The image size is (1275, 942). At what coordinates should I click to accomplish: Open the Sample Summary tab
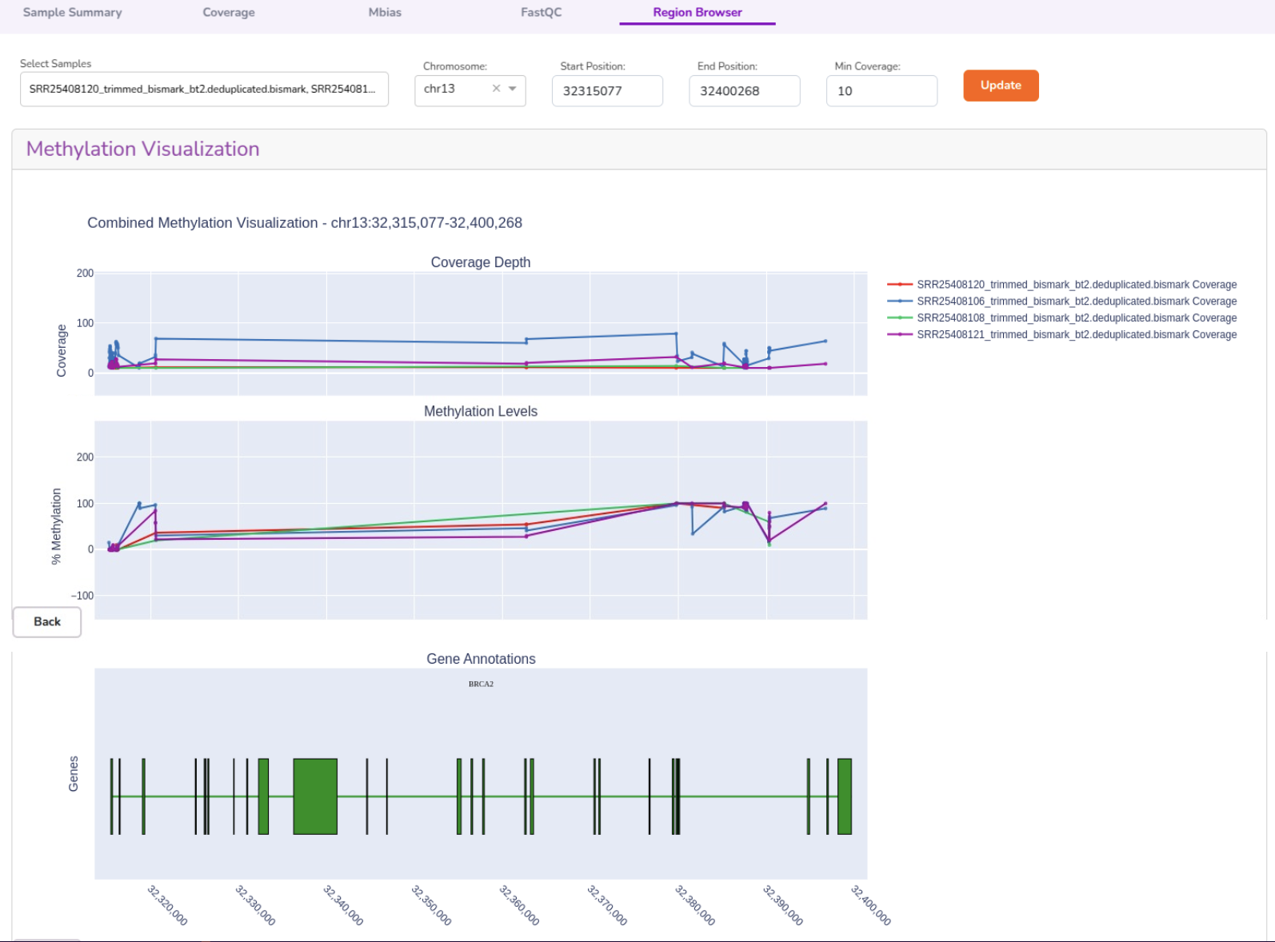[x=72, y=12]
